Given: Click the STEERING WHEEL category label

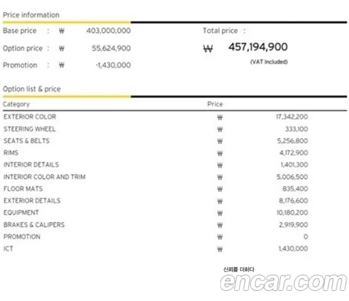Looking at the screenshot, I should (29, 129).
